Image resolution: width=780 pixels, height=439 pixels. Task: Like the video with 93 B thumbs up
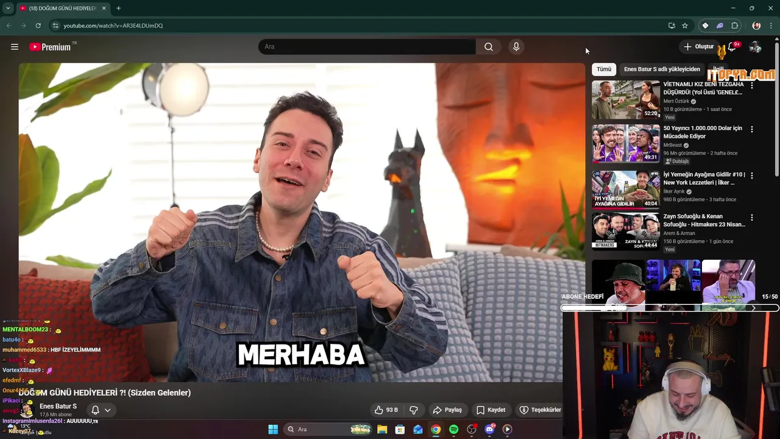(386, 410)
